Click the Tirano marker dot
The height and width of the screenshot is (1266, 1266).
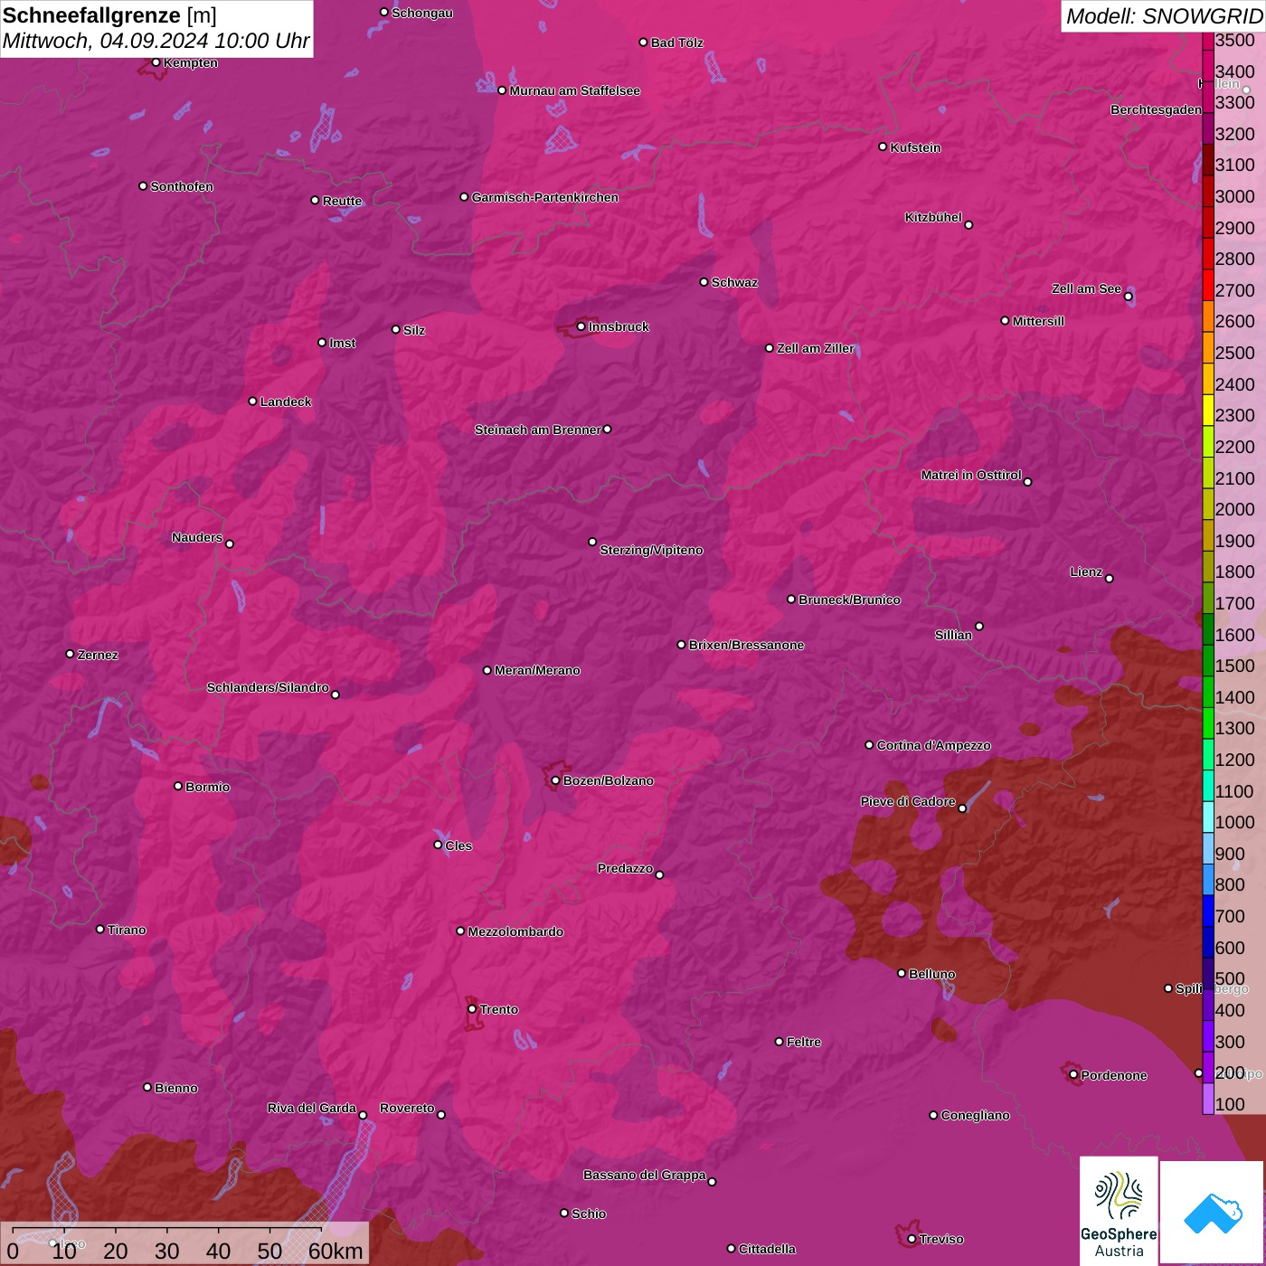point(100,929)
